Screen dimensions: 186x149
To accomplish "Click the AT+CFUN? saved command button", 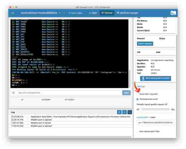I will coord(46,100).
